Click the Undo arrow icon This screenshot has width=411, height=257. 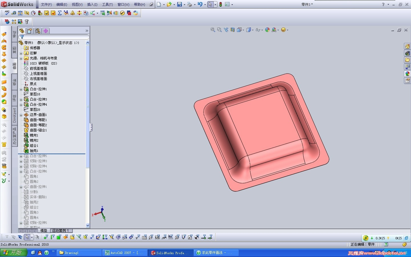[x=200, y=4]
